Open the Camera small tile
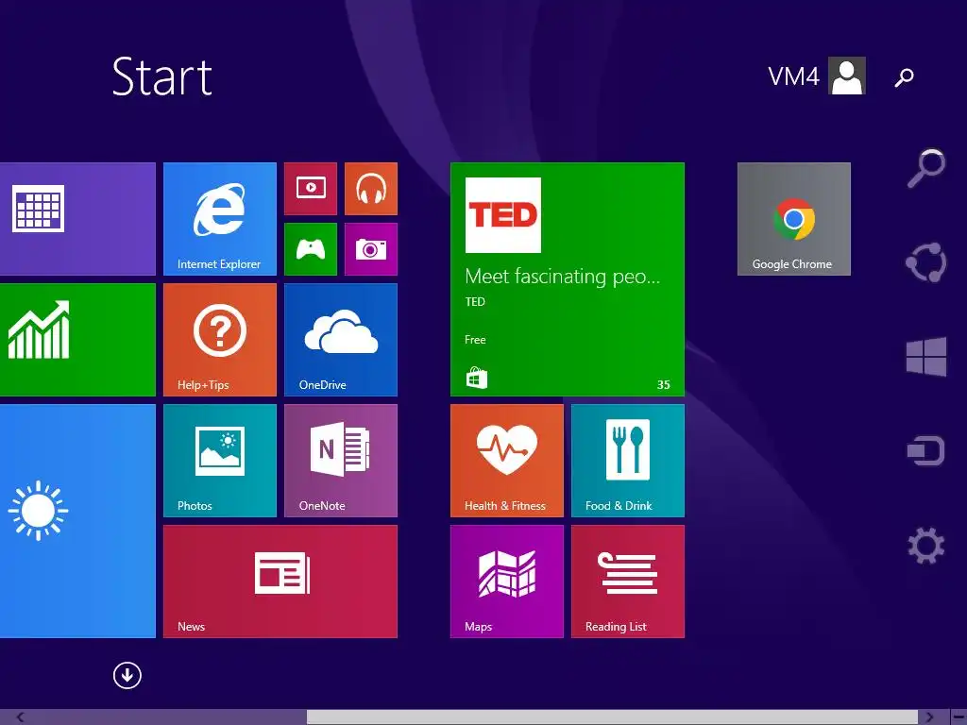This screenshot has width=967, height=725. [370, 249]
